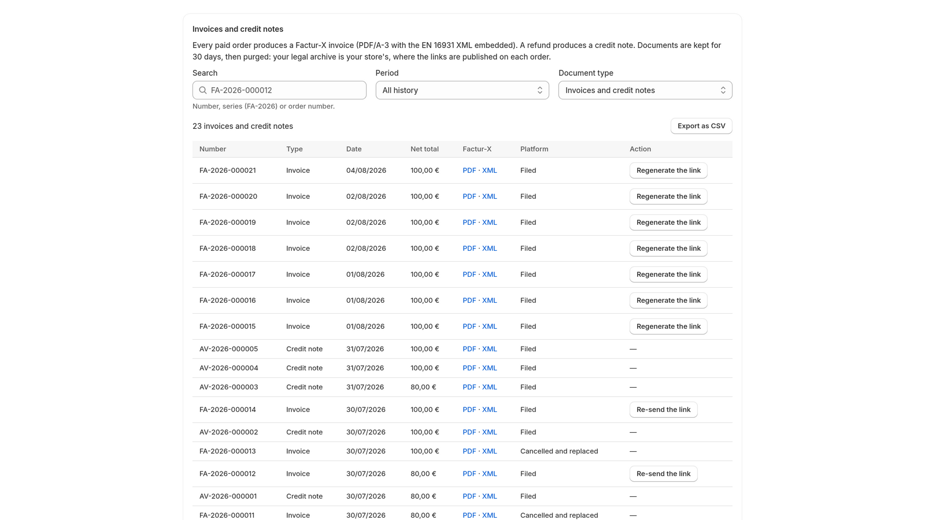Click the 80,00 € total of AV-2026-000003

[423, 387]
